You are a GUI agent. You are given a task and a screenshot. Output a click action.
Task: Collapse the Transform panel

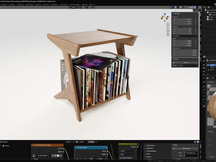click(x=173, y=13)
